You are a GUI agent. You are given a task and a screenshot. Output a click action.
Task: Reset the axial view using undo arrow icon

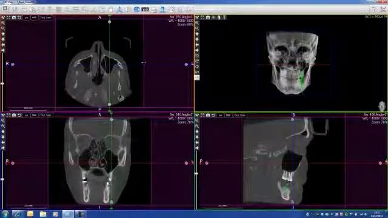pyautogui.click(x=19, y=18)
